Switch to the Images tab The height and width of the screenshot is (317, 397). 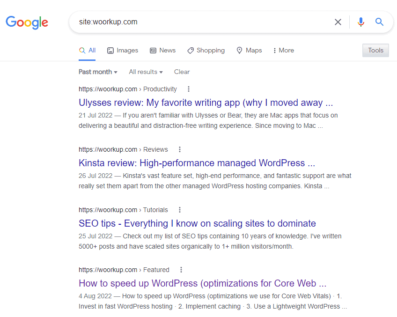coord(123,50)
